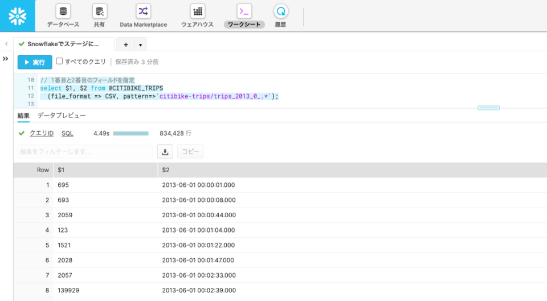The image size is (547, 301).
Task: Expand the object sidebar with double chevron
Action: (5, 59)
